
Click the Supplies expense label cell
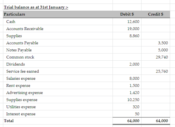click(x=22, y=100)
